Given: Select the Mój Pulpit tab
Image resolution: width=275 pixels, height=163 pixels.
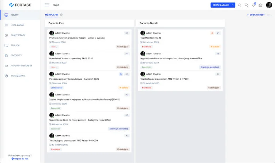Looking at the screenshot, I should (x=51, y=15).
